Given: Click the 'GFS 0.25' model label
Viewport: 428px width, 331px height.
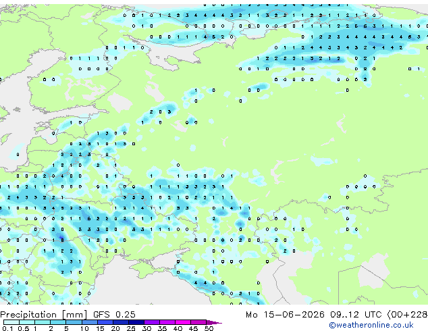Looking at the screenshot, I should coord(114,315).
